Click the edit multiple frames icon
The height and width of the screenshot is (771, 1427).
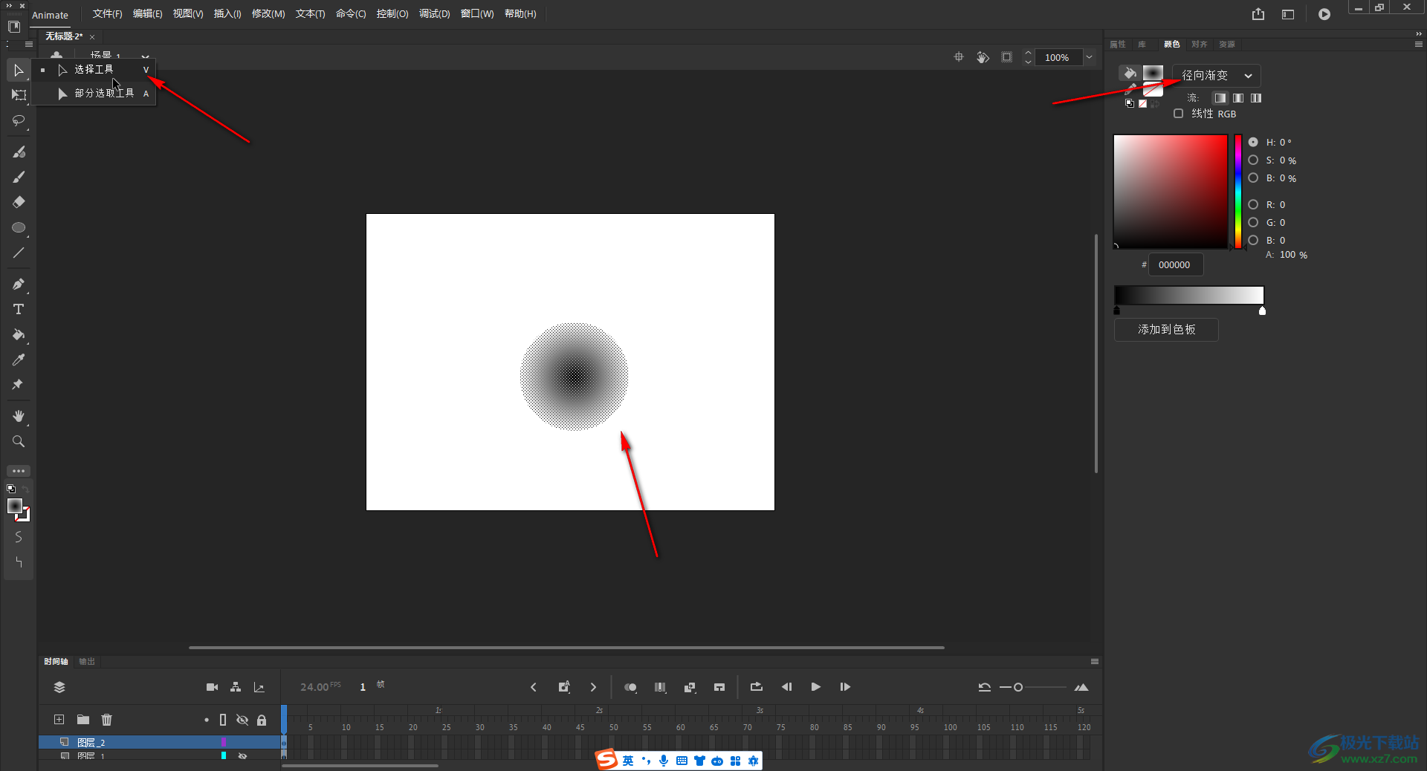point(660,687)
